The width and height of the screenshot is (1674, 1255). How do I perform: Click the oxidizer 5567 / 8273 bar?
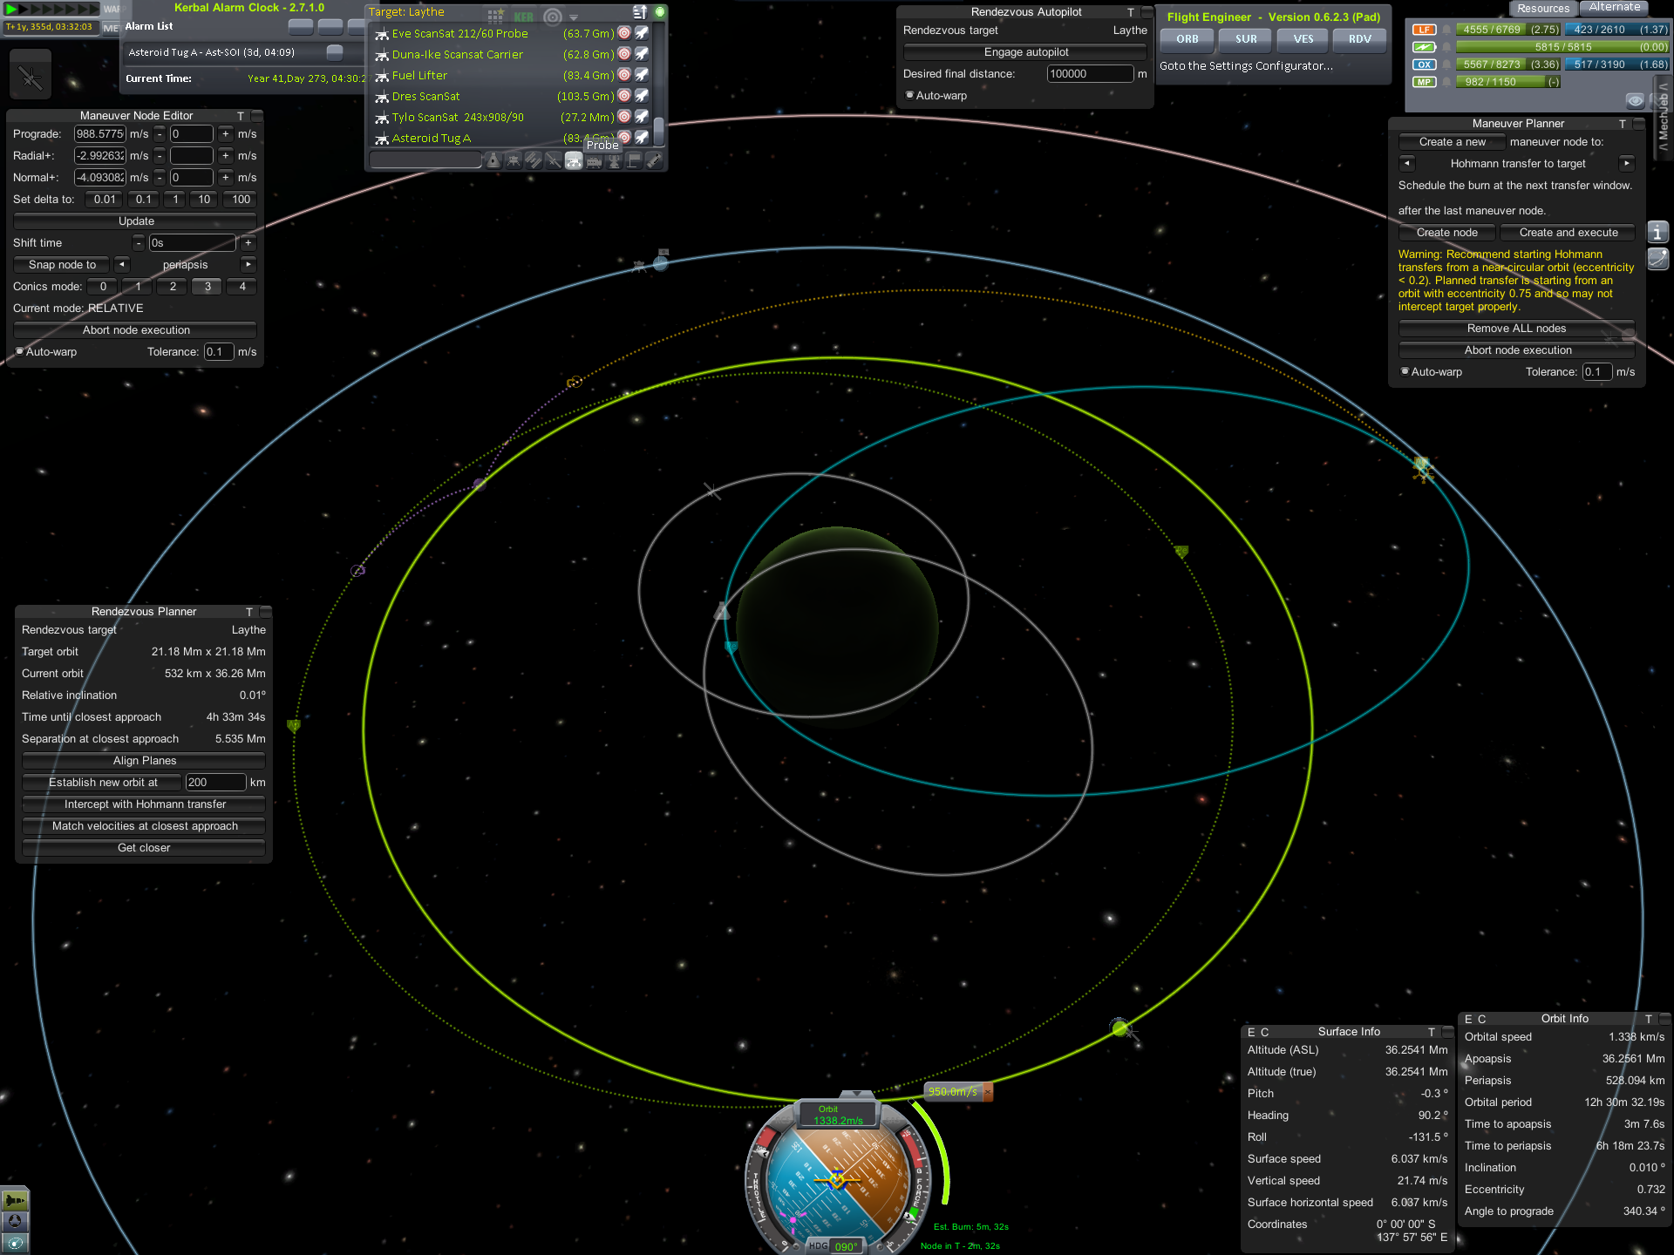(1510, 64)
